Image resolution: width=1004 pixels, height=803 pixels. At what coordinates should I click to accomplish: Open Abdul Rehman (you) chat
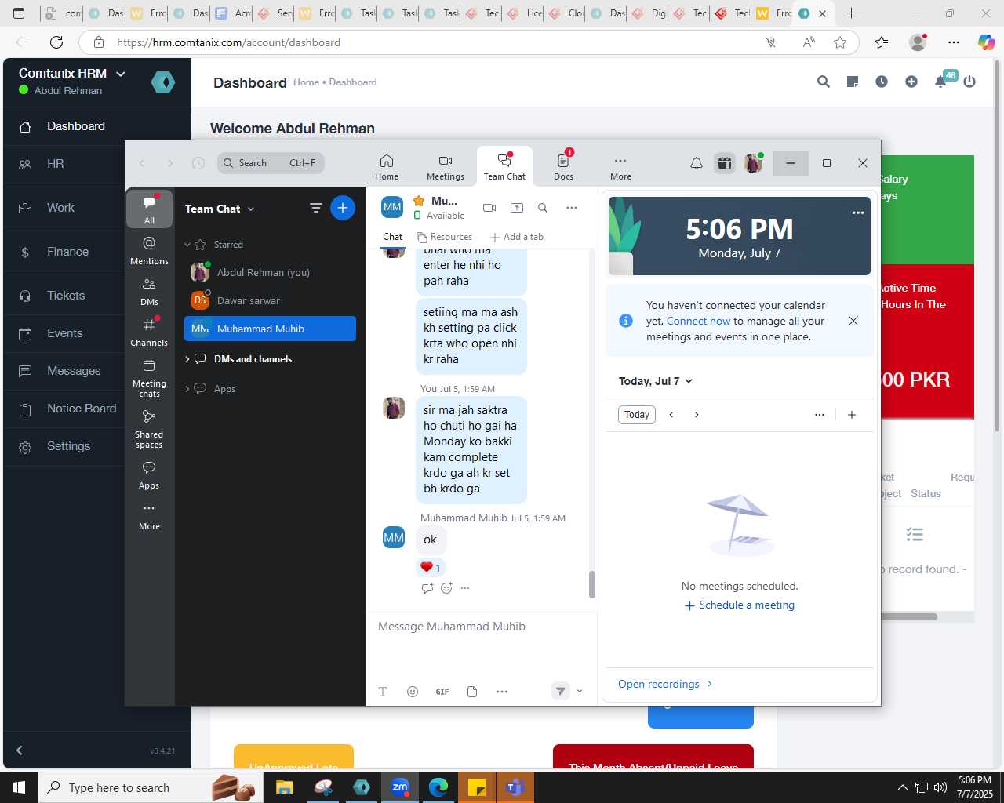point(270,272)
